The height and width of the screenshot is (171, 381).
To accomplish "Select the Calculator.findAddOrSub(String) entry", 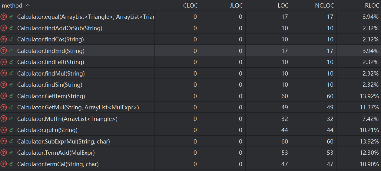I will (60, 28).
